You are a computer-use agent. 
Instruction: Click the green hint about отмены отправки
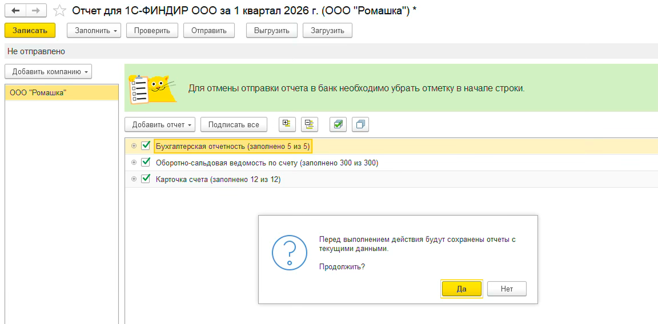coord(356,89)
